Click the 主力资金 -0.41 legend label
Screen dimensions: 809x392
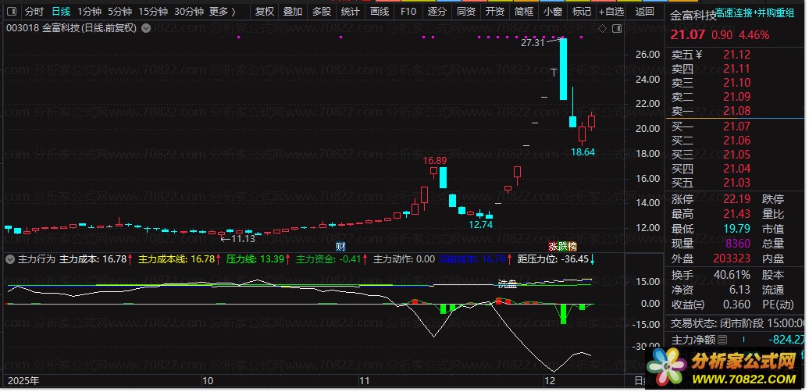(332, 259)
